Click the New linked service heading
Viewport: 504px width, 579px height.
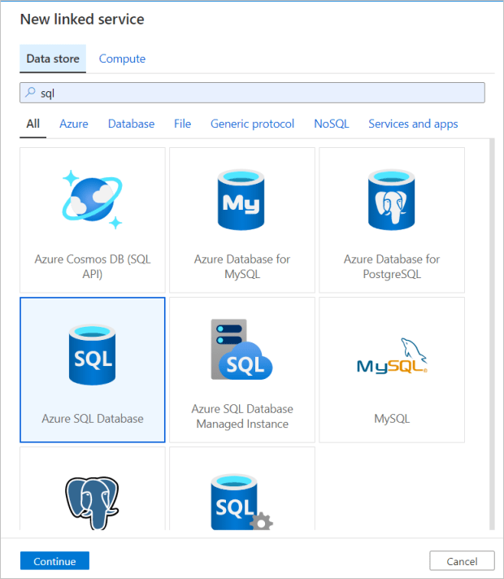click(82, 20)
